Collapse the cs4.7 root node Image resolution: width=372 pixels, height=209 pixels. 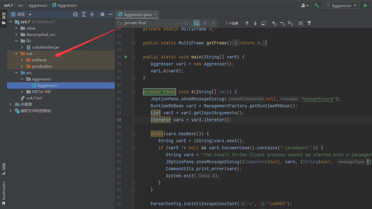[x=11, y=22]
